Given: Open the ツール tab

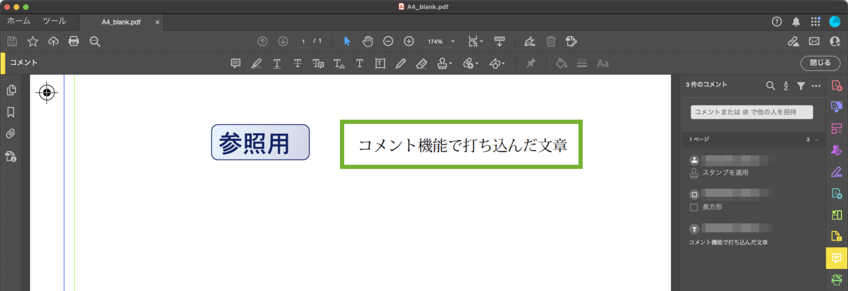Looking at the screenshot, I should pos(54,21).
